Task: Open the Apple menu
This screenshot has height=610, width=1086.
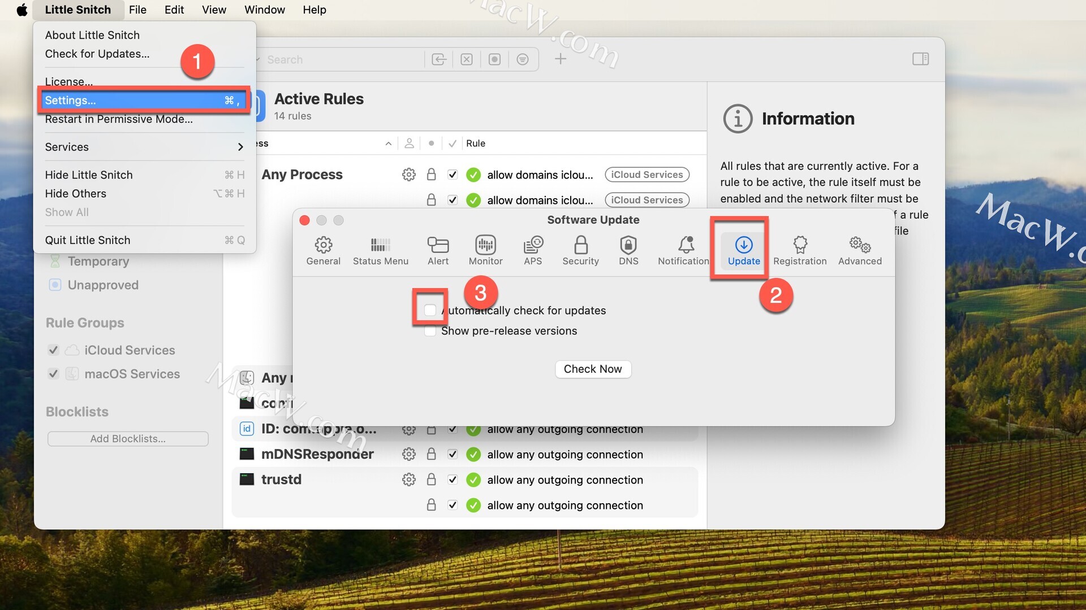Action: point(21,10)
